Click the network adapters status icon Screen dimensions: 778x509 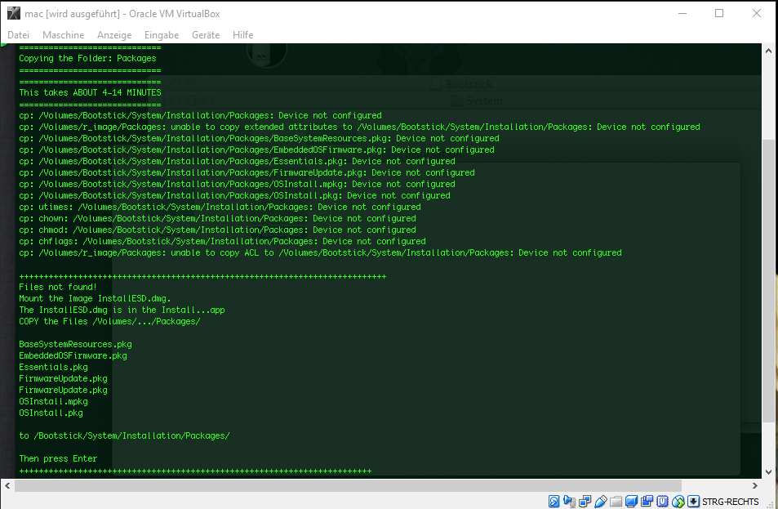585,501
